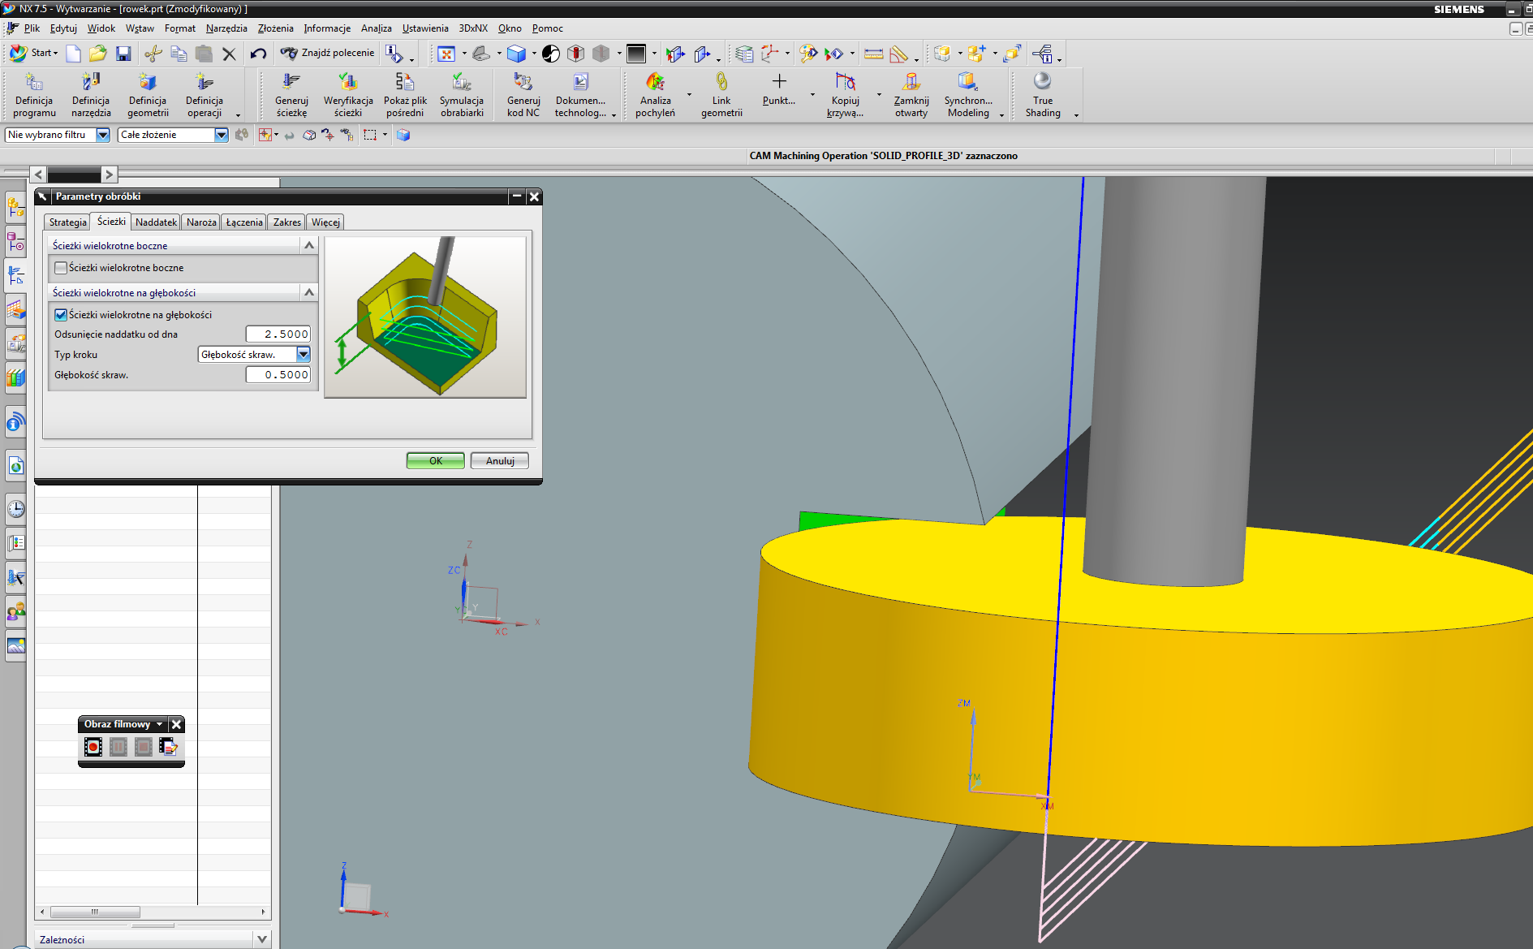Switch to the Łączenia tab

point(244,222)
